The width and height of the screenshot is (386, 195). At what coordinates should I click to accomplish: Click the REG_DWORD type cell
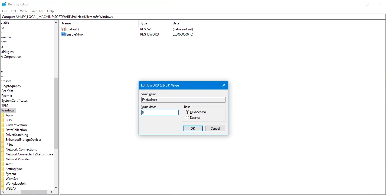[x=149, y=34]
